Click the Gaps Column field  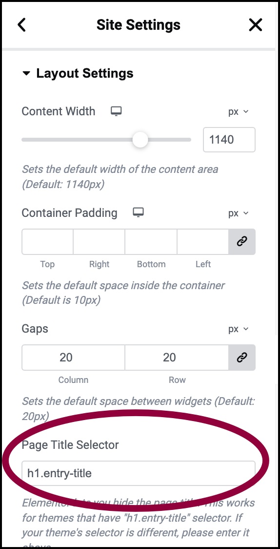coord(73,358)
